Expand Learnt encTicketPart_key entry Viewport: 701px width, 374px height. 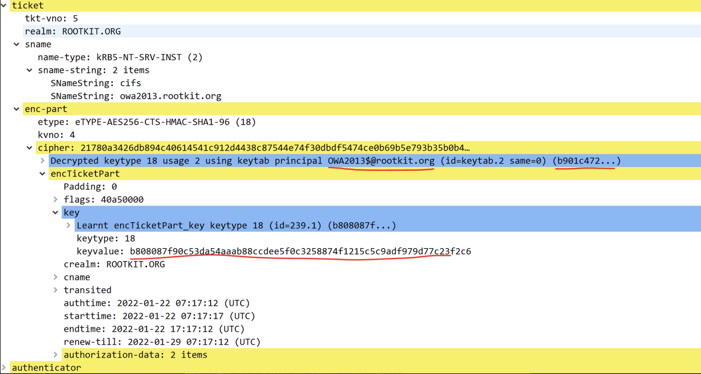pos(68,225)
